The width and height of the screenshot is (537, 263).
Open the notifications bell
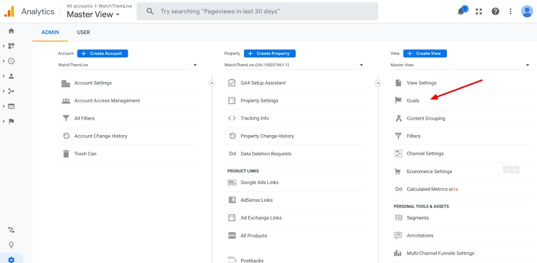[x=461, y=11]
